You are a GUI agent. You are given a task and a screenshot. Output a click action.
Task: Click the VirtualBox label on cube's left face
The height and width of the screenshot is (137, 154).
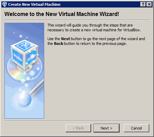[x=18, y=57]
